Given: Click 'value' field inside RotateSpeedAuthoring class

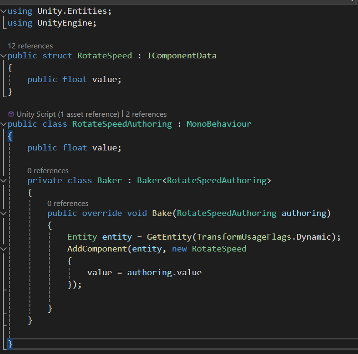Looking at the screenshot, I should coord(105,148).
